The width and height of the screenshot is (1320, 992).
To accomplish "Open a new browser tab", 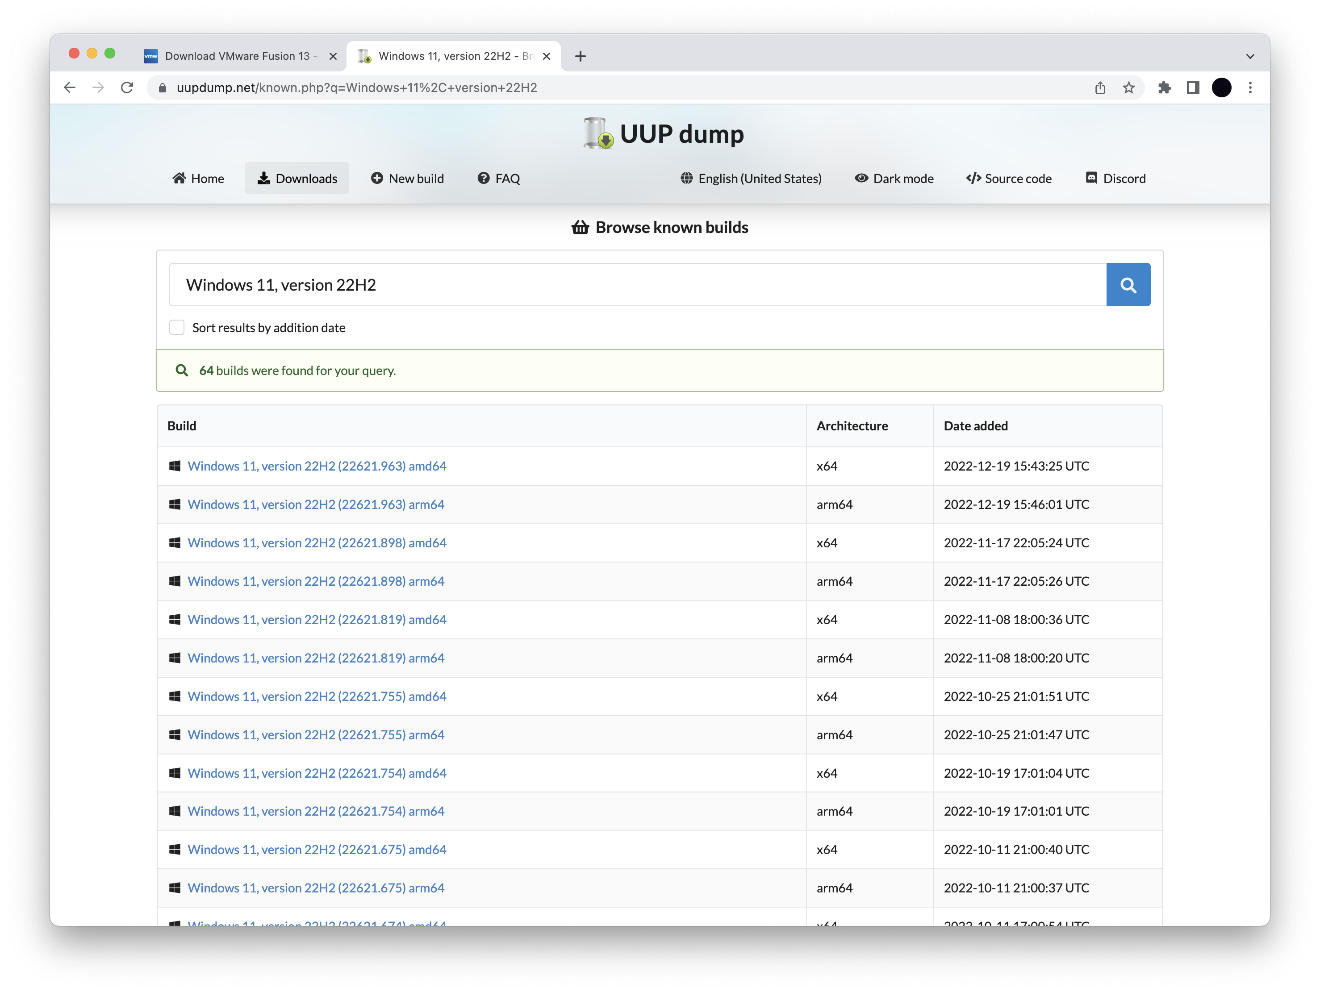I will [x=580, y=56].
